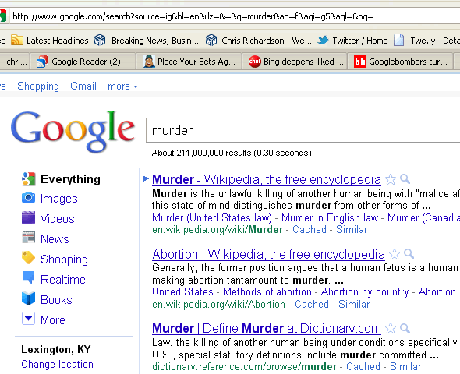Click the Realtime speech bubble icon
Screen dimensions: 460x374
(28, 277)
